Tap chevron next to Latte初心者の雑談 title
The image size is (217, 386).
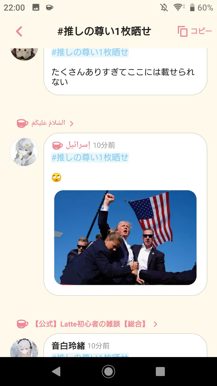pos(155,324)
